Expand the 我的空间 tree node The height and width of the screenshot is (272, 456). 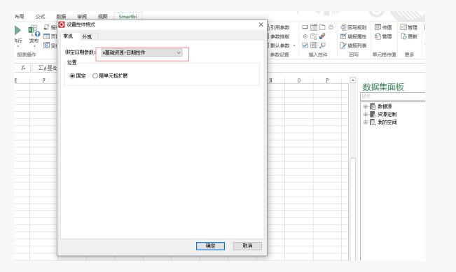pyautogui.click(x=366, y=122)
